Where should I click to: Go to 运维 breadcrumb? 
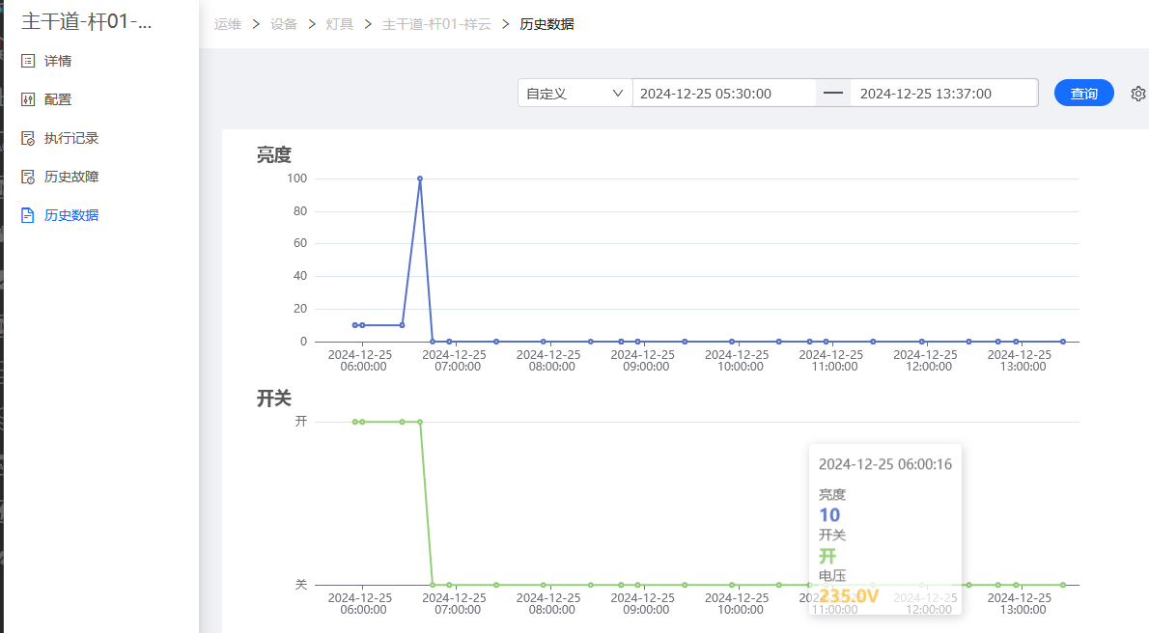(228, 24)
